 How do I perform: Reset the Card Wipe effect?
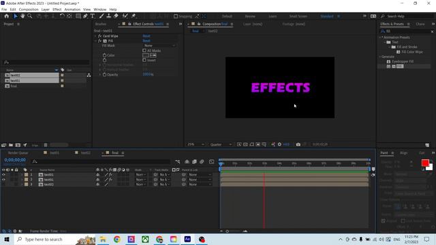[x=146, y=36]
